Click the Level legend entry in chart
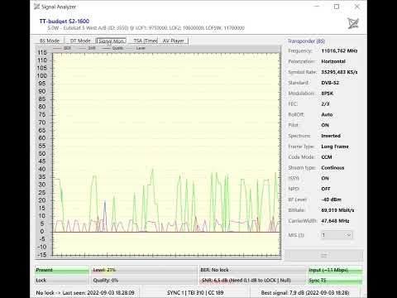The height and width of the screenshot is (298, 397). (136, 48)
